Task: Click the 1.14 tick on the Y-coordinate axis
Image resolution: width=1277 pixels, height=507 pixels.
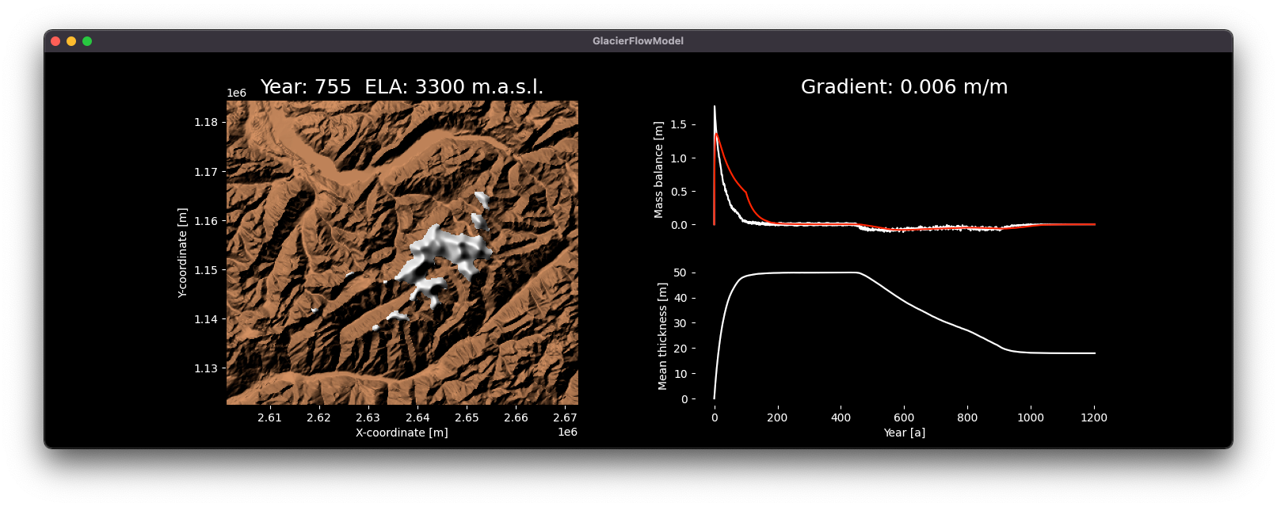Action: pos(206,319)
